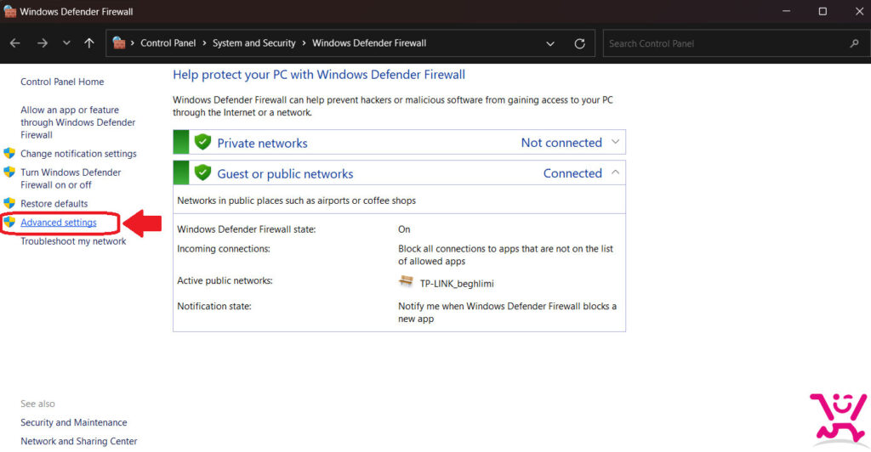
Task: Open Troubleshoot my network
Action: pyautogui.click(x=73, y=241)
